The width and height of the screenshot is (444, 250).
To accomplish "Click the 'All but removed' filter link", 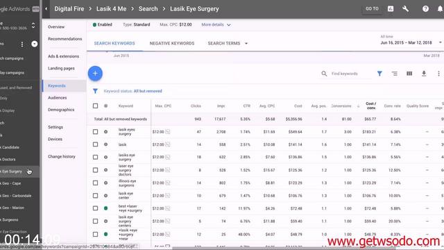I will [x=148, y=91].
